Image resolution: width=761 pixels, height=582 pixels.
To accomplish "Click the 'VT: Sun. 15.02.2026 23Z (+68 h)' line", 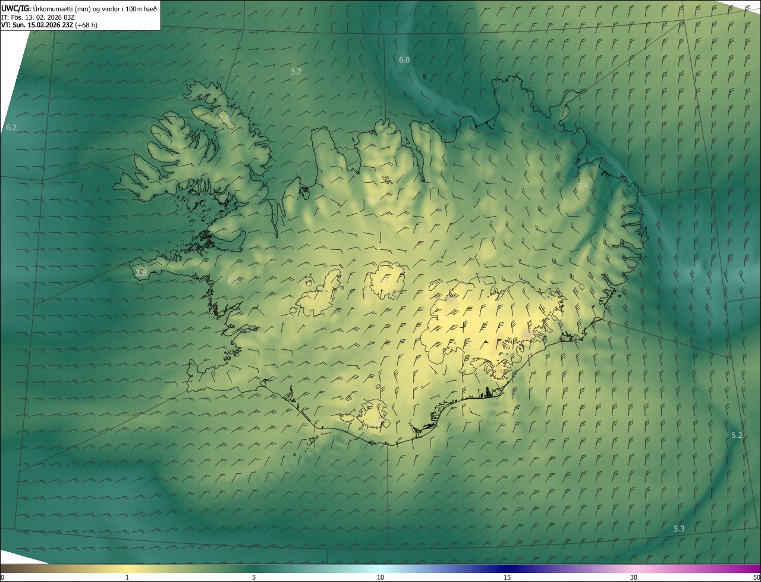I will click(49, 25).
